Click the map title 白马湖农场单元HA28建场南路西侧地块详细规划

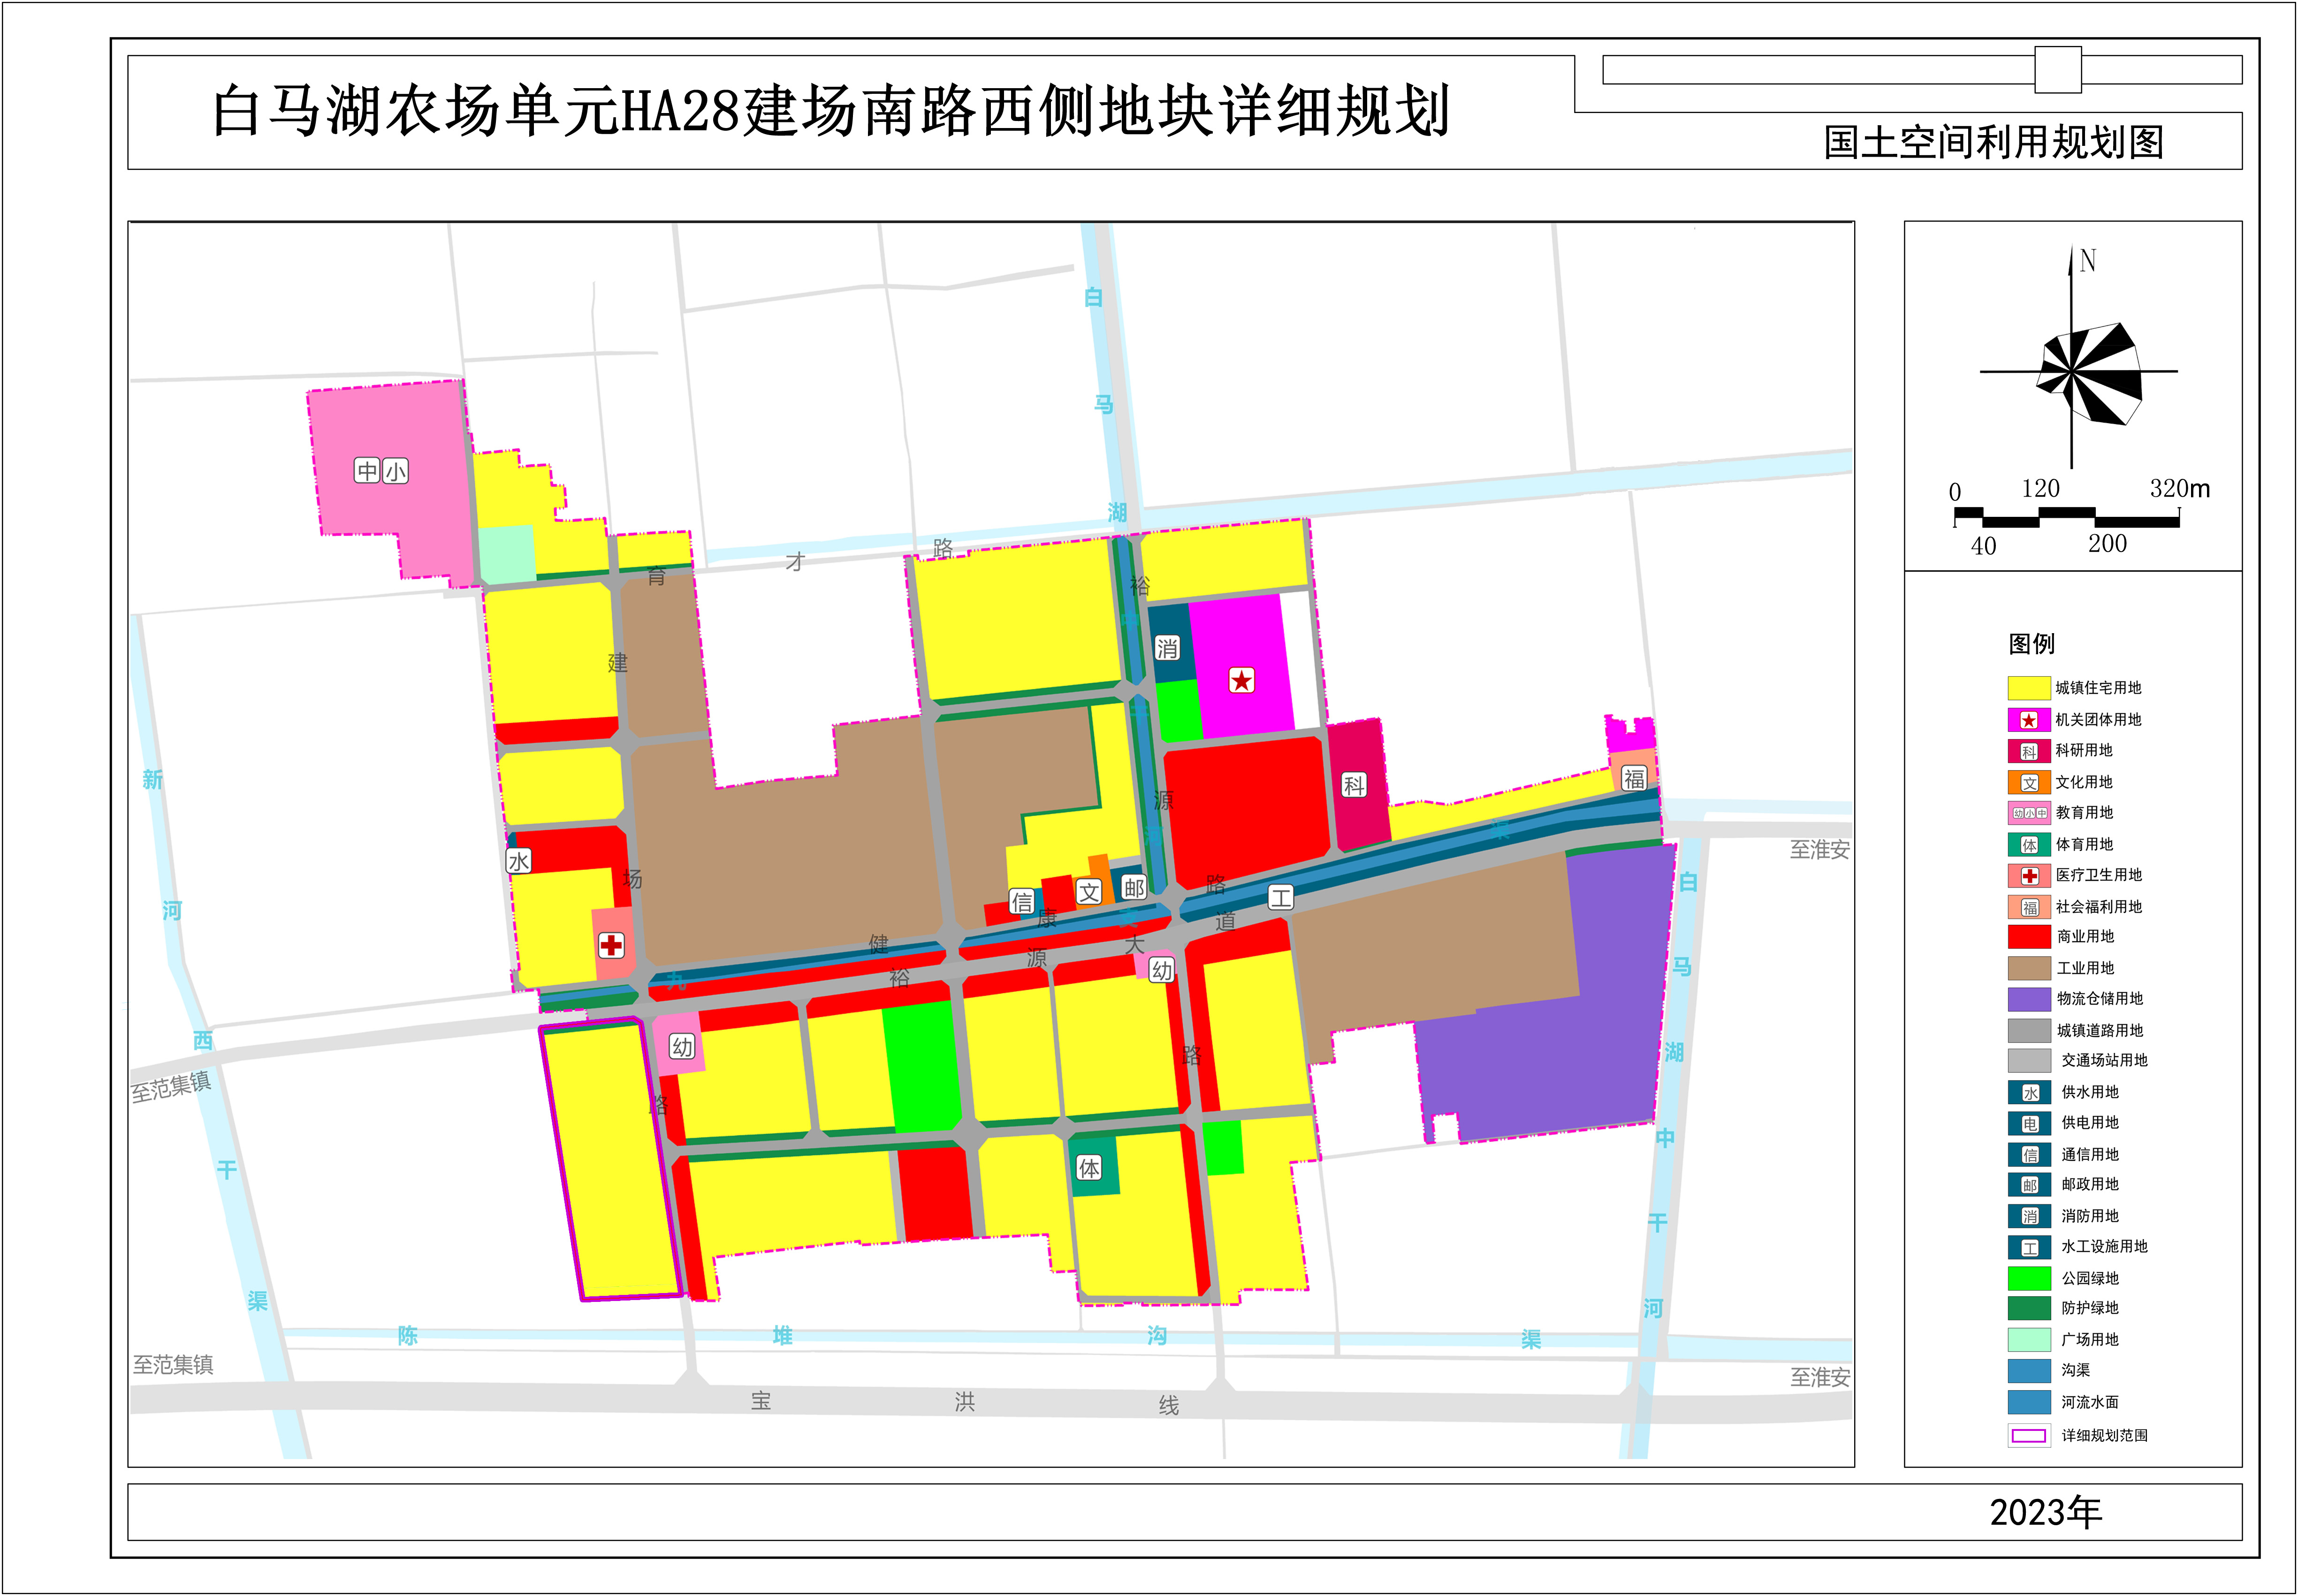831,110
